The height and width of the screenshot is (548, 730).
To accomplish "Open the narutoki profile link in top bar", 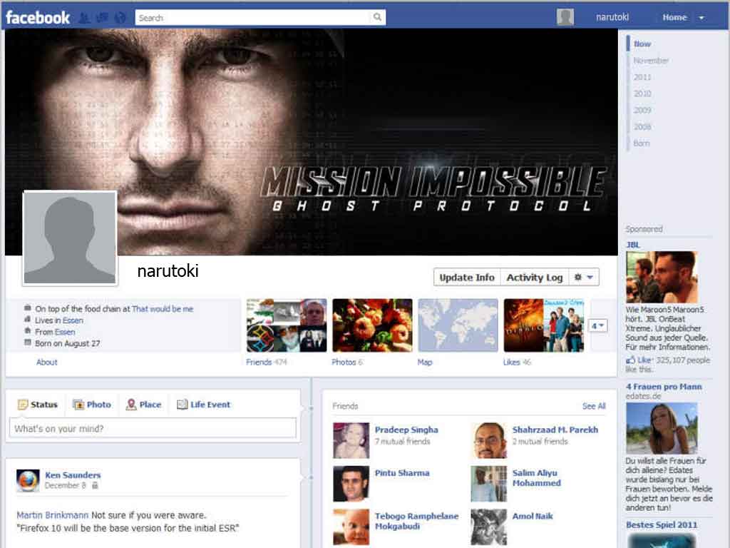I will pos(612,17).
